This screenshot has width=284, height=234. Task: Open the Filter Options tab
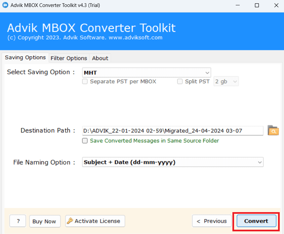[x=69, y=58]
